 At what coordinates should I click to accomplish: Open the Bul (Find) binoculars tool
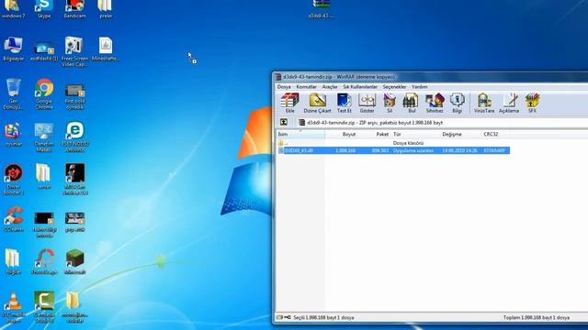pos(411,104)
